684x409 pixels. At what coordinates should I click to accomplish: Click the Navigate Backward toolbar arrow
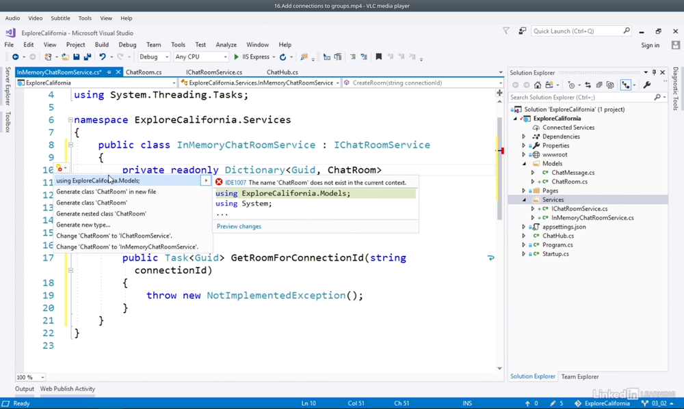(x=15, y=57)
